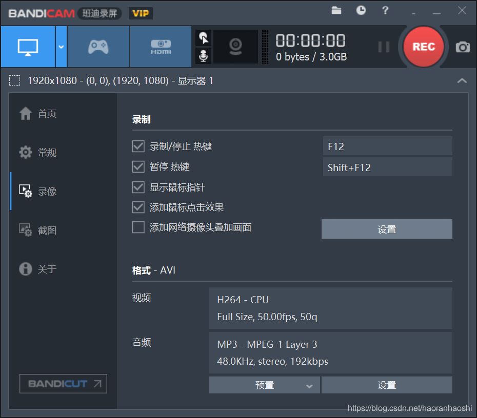The image size is (477, 418).
Task: Toggle 添加鼠标点击效果 checkbox
Action: pyautogui.click(x=138, y=207)
